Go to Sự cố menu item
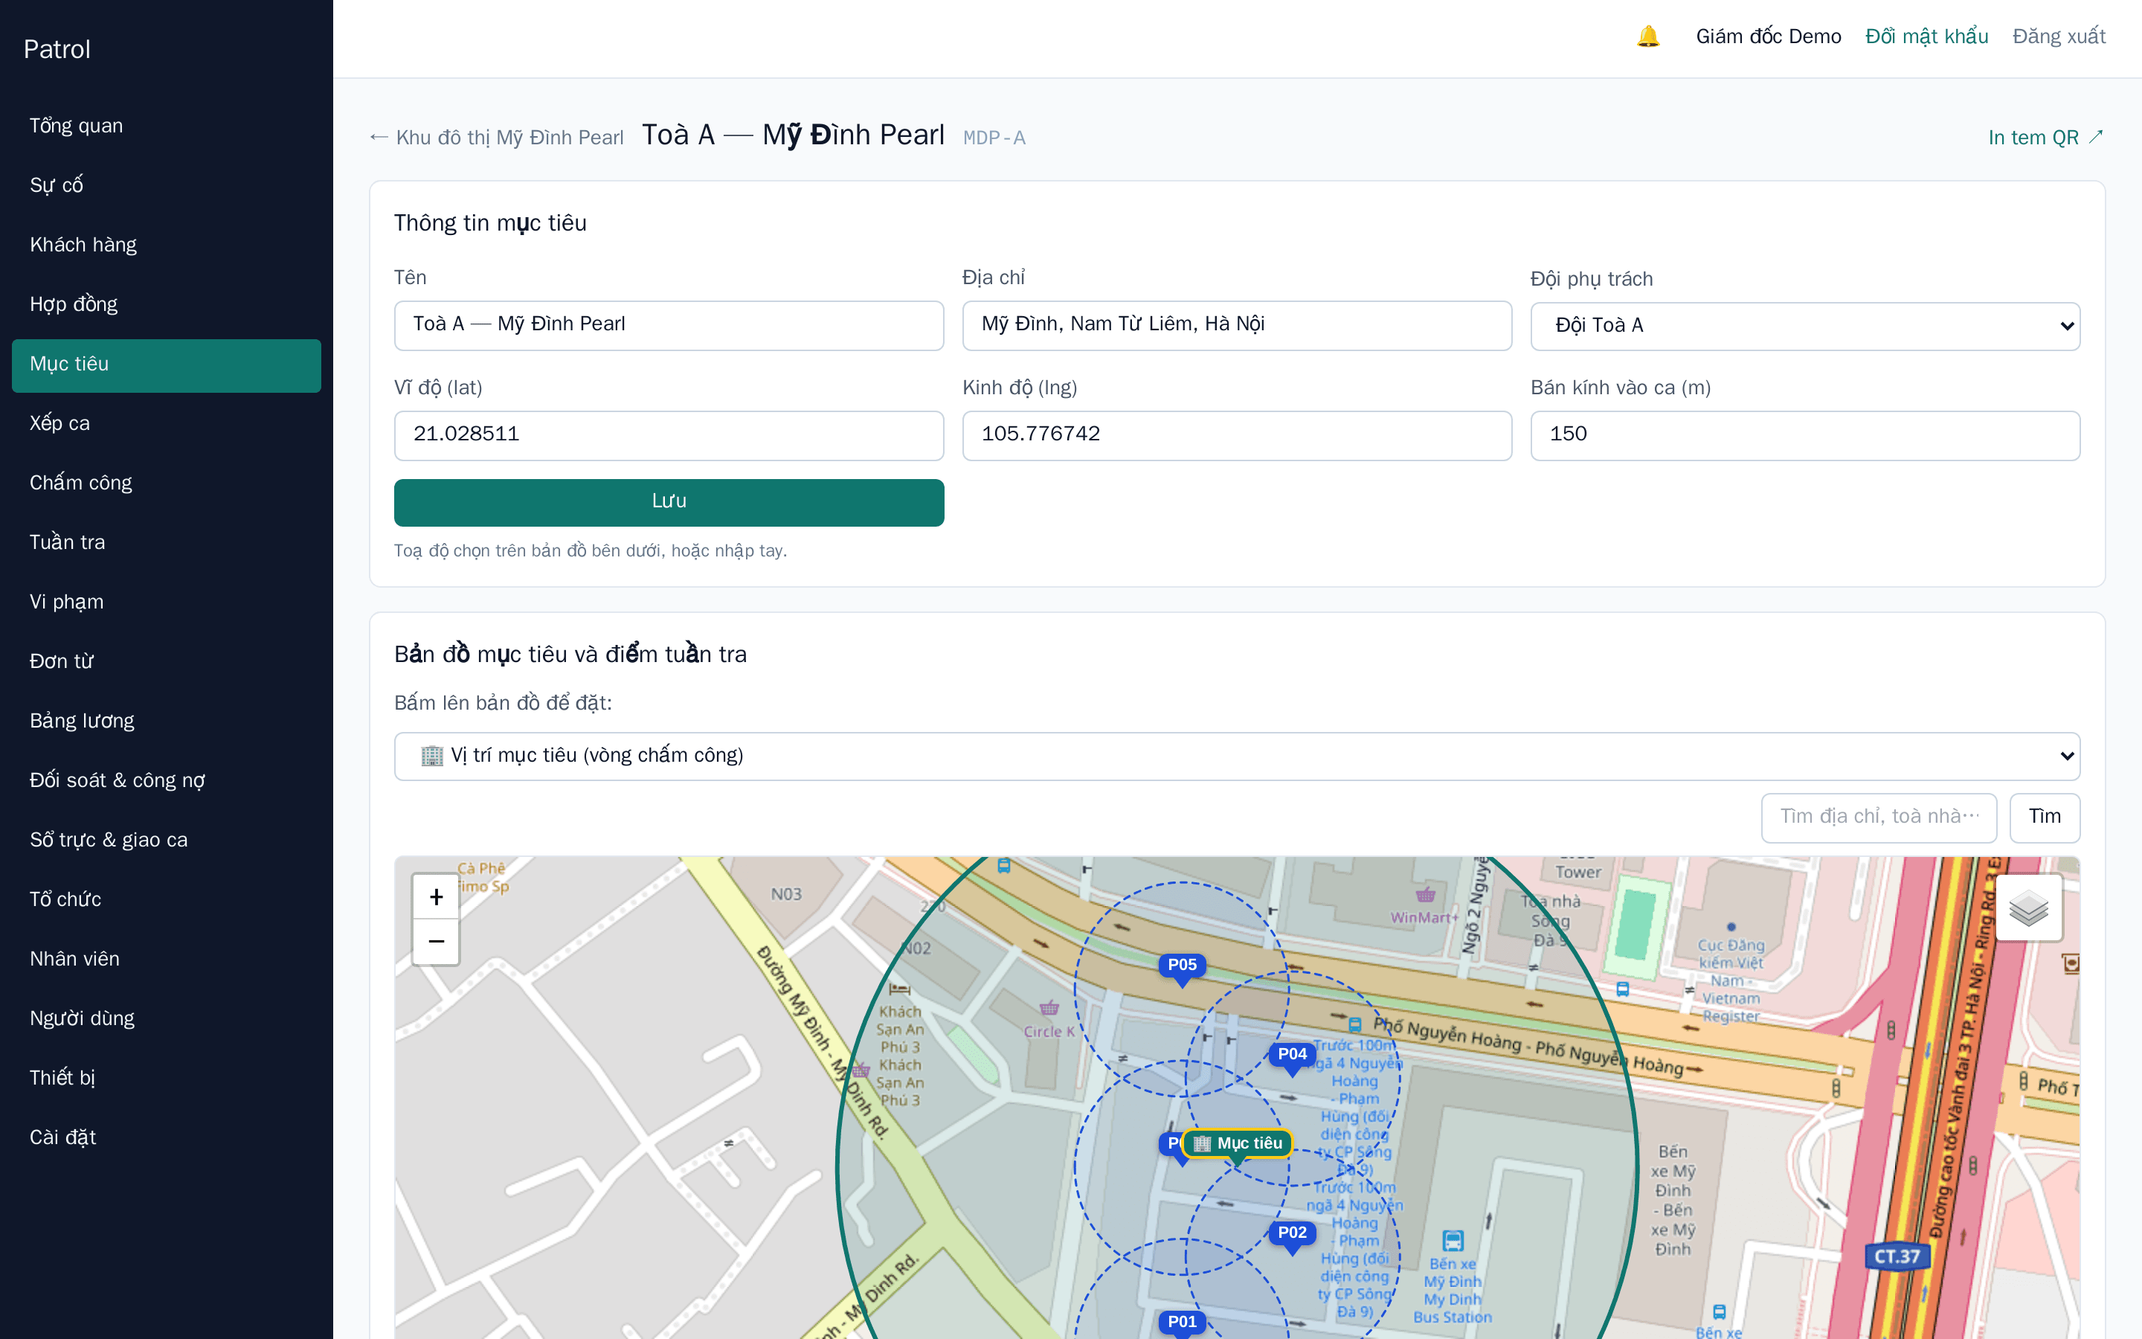Viewport: 2142px width, 1339px height. point(167,185)
